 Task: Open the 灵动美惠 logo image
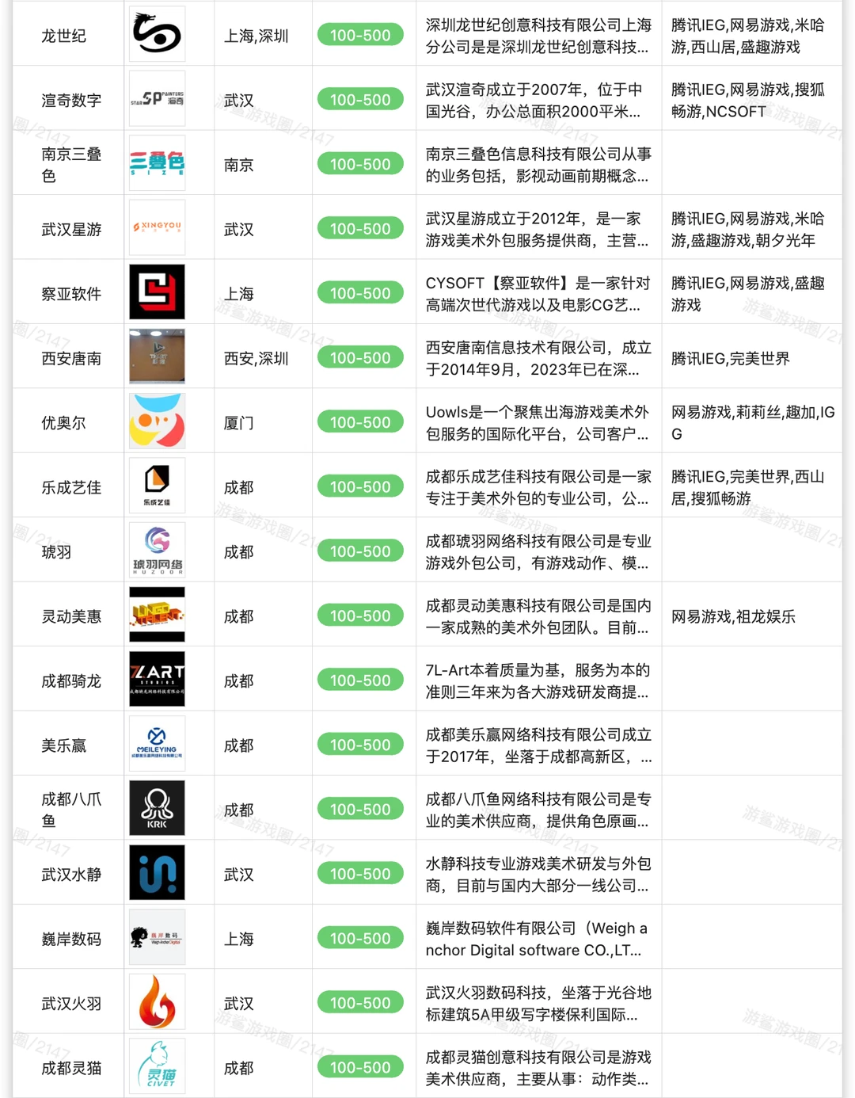(x=157, y=615)
